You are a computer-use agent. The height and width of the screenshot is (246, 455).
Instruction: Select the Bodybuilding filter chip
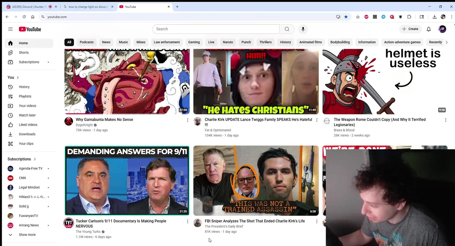click(340, 42)
